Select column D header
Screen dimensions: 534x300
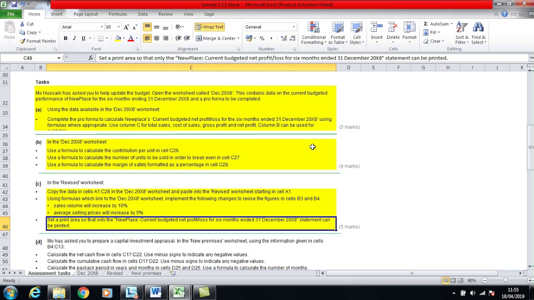pos(348,67)
